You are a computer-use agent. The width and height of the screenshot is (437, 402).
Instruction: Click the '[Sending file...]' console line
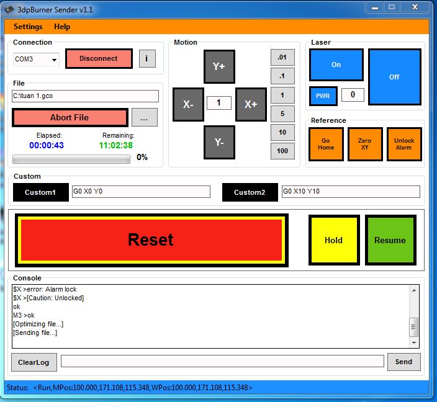(35, 333)
